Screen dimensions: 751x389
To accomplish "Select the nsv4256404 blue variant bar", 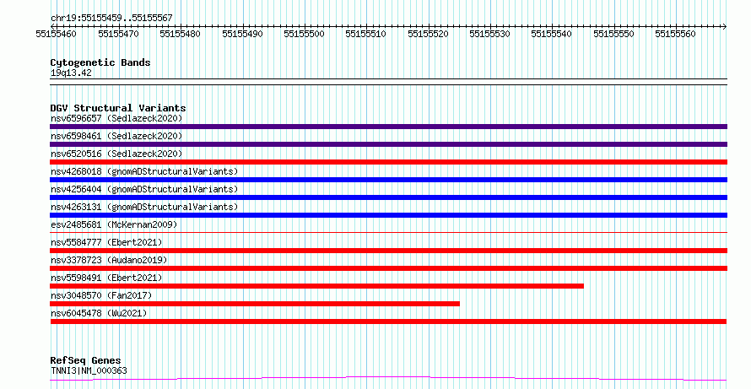I will coord(388,197).
